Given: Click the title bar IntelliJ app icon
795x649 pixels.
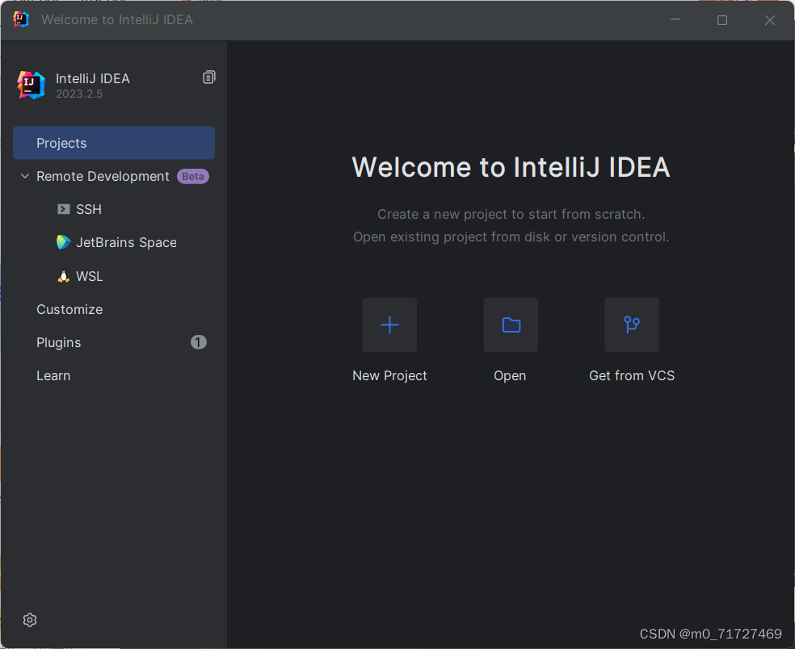Looking at the screenshot, I should tap(21, 19).
